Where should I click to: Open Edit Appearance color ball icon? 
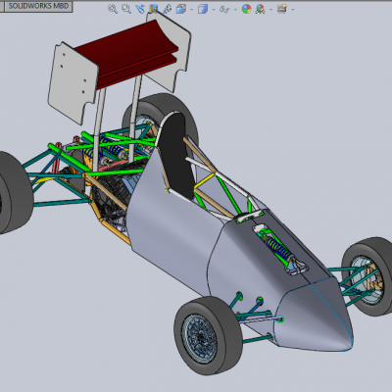point(247,9)
